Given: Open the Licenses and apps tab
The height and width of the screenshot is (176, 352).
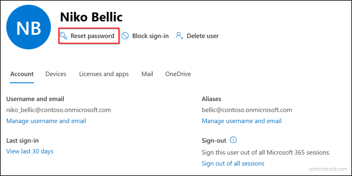Looking at the screenshot, I should pyautogui.click(x=104, y=74).
